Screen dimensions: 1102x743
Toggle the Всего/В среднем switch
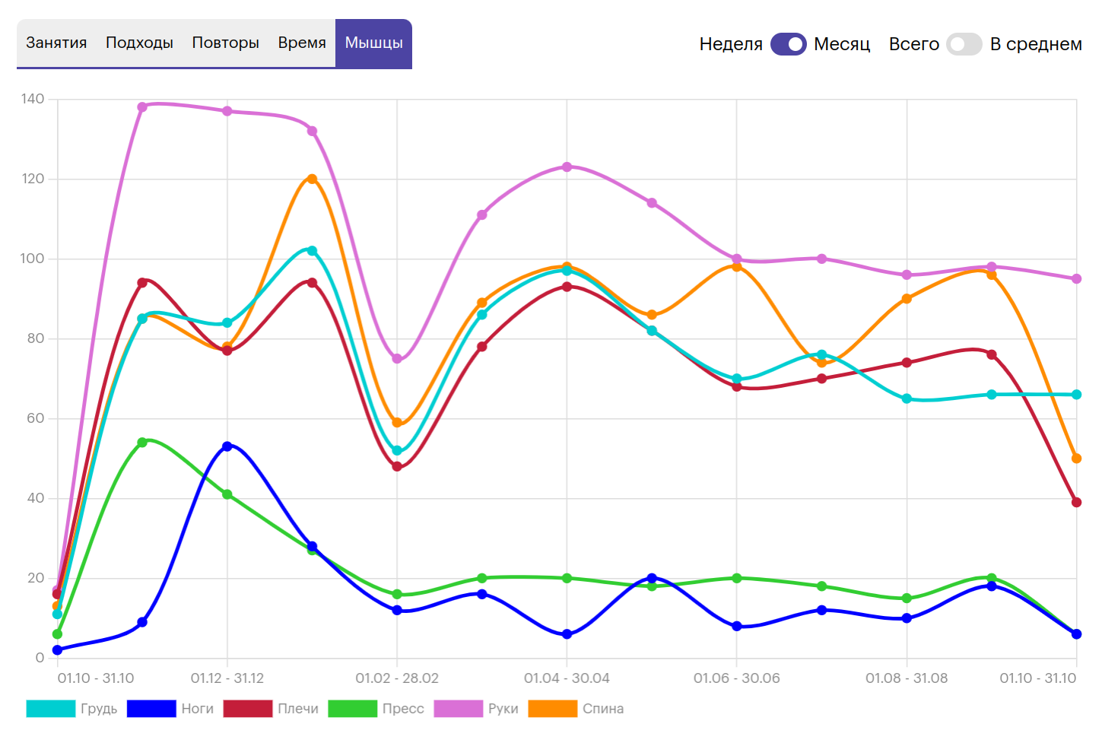point(964,44)
